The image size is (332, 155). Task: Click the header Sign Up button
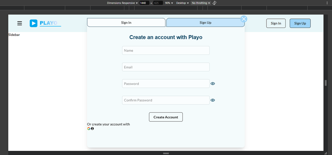point(300,23)
